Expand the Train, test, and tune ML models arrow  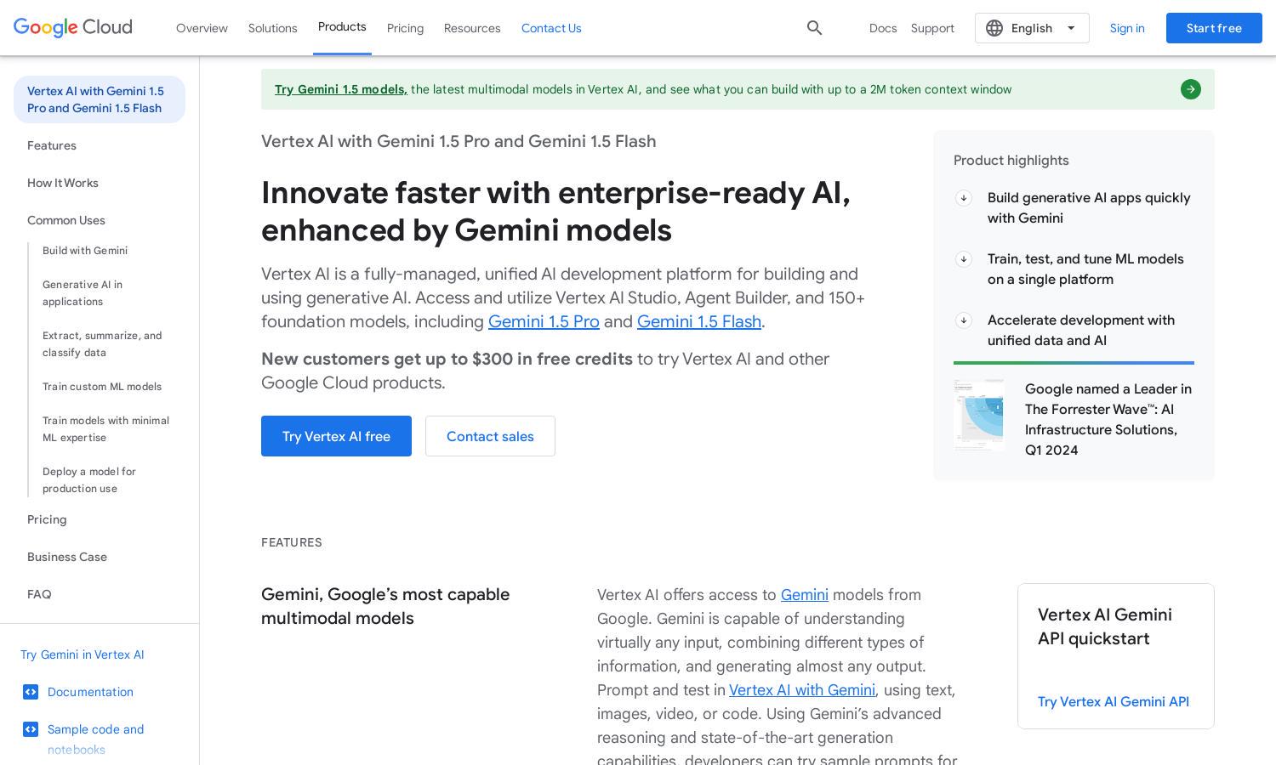click(x=964, y=259)
